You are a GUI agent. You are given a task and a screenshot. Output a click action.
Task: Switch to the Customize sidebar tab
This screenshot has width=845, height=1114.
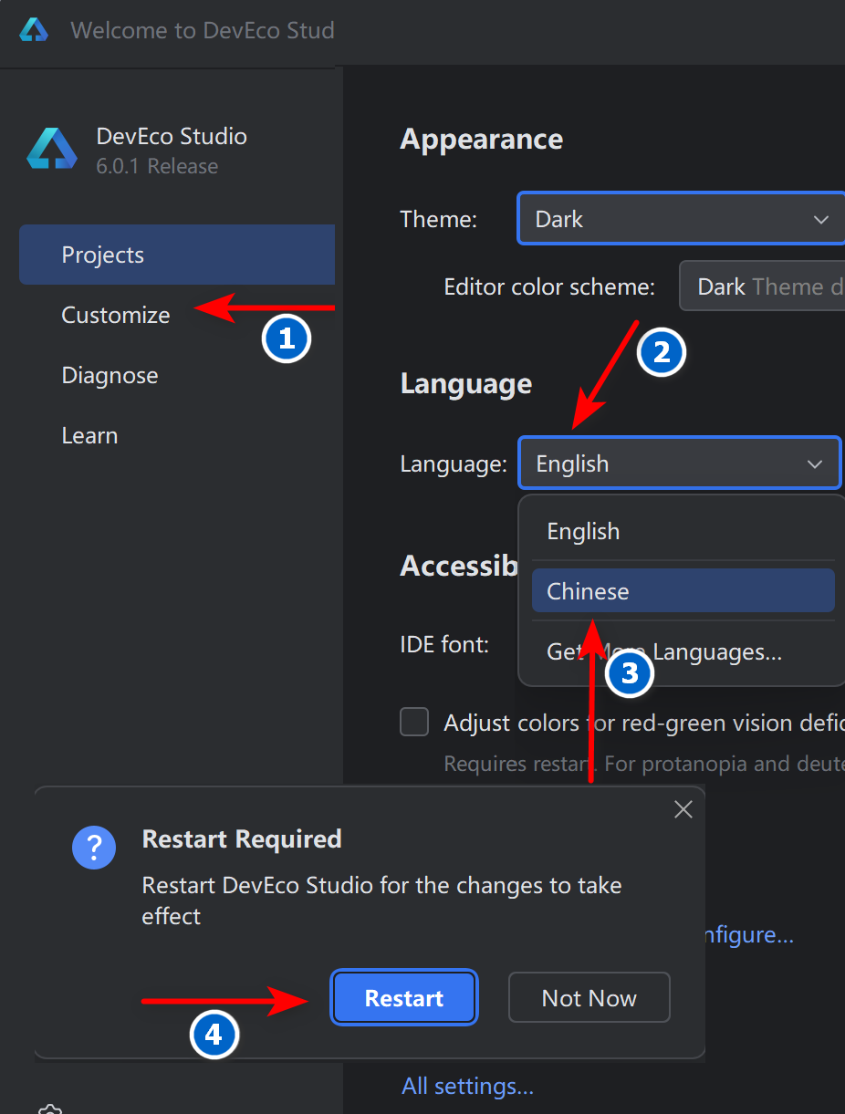[x=116, y=316]
